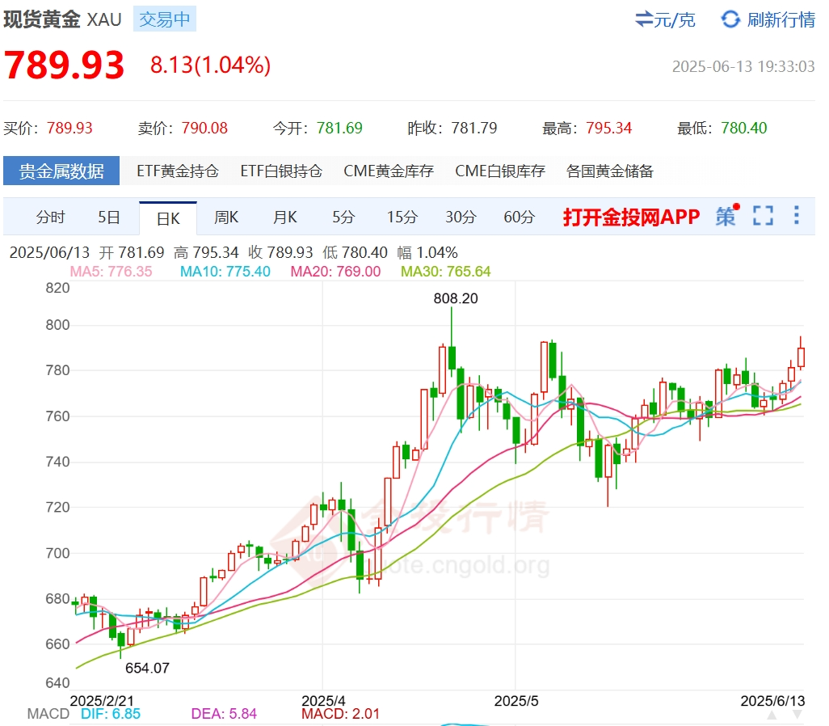829x726 pixels.
Task: Switch to the 30分 interval tab
Action: coord(461,217)
